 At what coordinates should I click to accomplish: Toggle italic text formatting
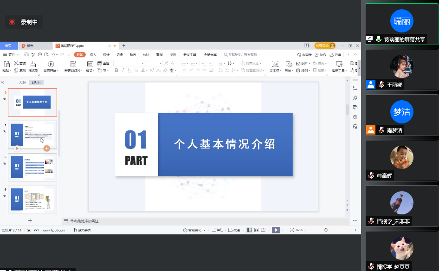(123, 71)
